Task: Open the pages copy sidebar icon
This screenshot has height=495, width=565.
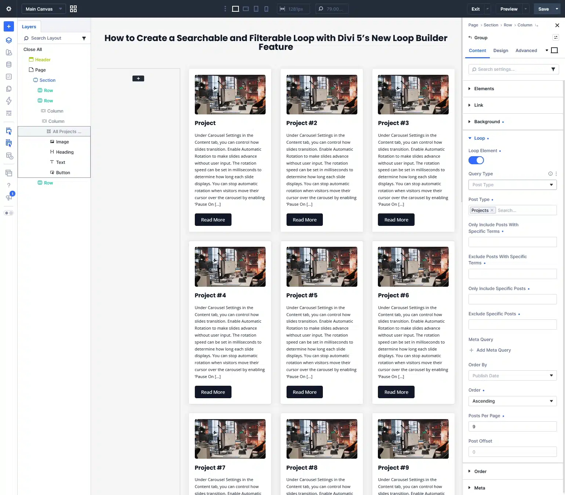Action: (x=9, y=89)
